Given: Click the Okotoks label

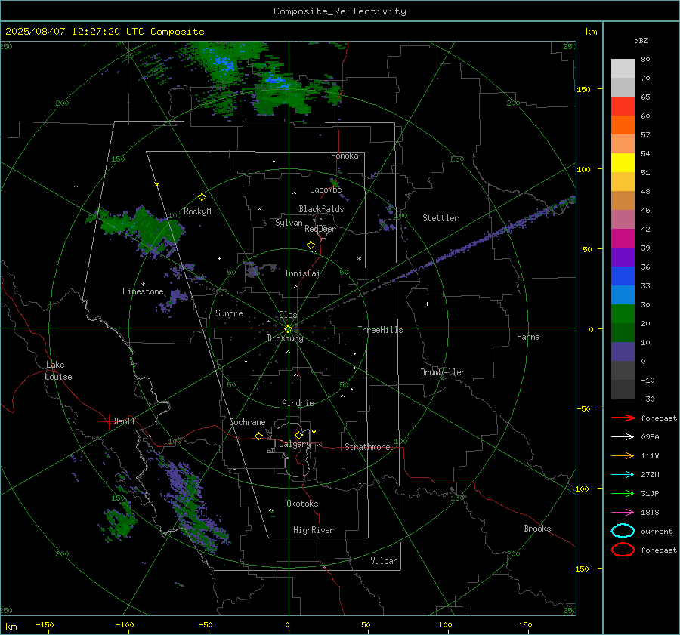Looking at the screenshot, I should pyautogui.click(x=302, y=504).
